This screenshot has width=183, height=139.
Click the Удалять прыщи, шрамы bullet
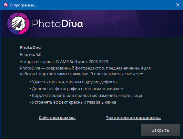pos(73,82)
